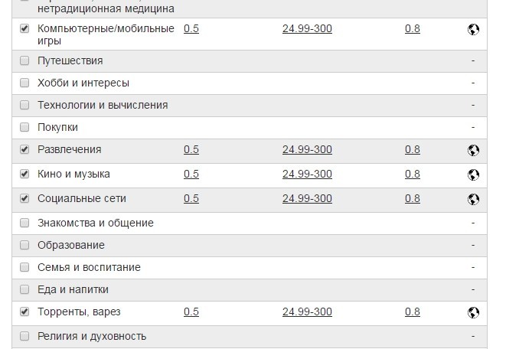Image resolution: width=519 pixels, height=349 pixels.
Task: Uncheck Компьютерные/мобильные игры checkbox
Action: 24,28
